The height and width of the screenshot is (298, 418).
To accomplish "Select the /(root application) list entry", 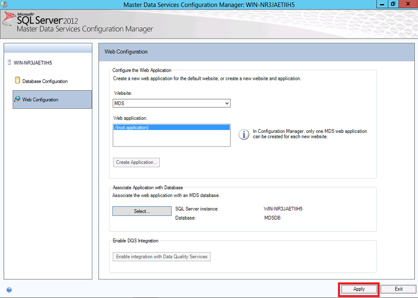I will 172,127.
